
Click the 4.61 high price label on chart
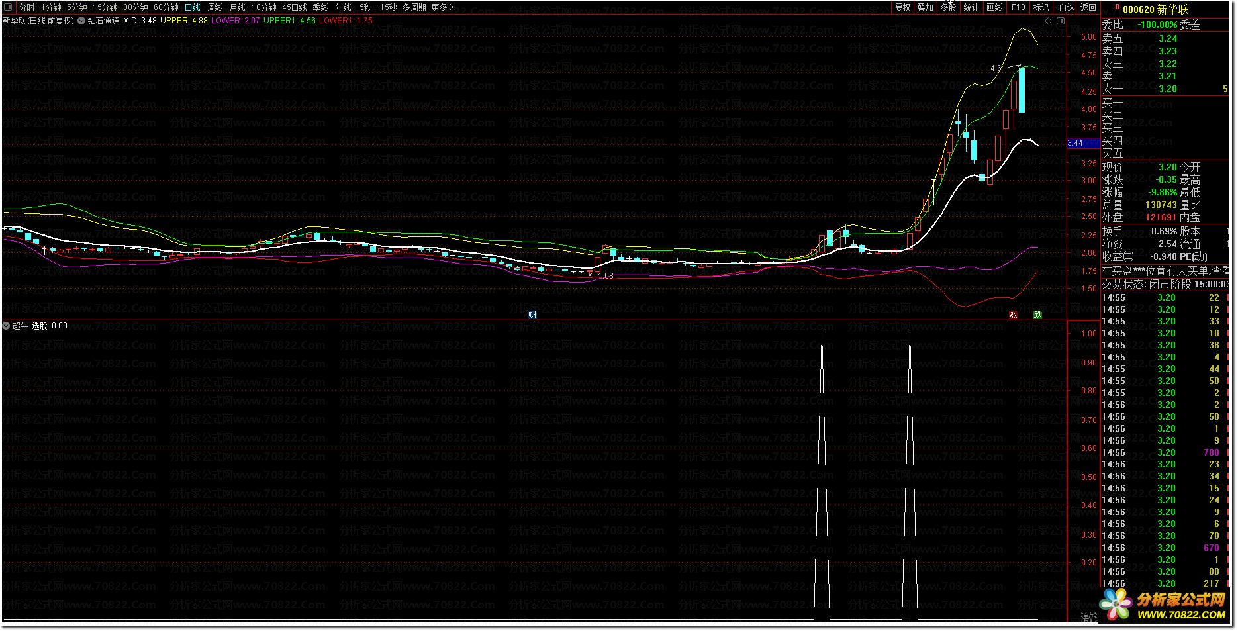[998, 68]
